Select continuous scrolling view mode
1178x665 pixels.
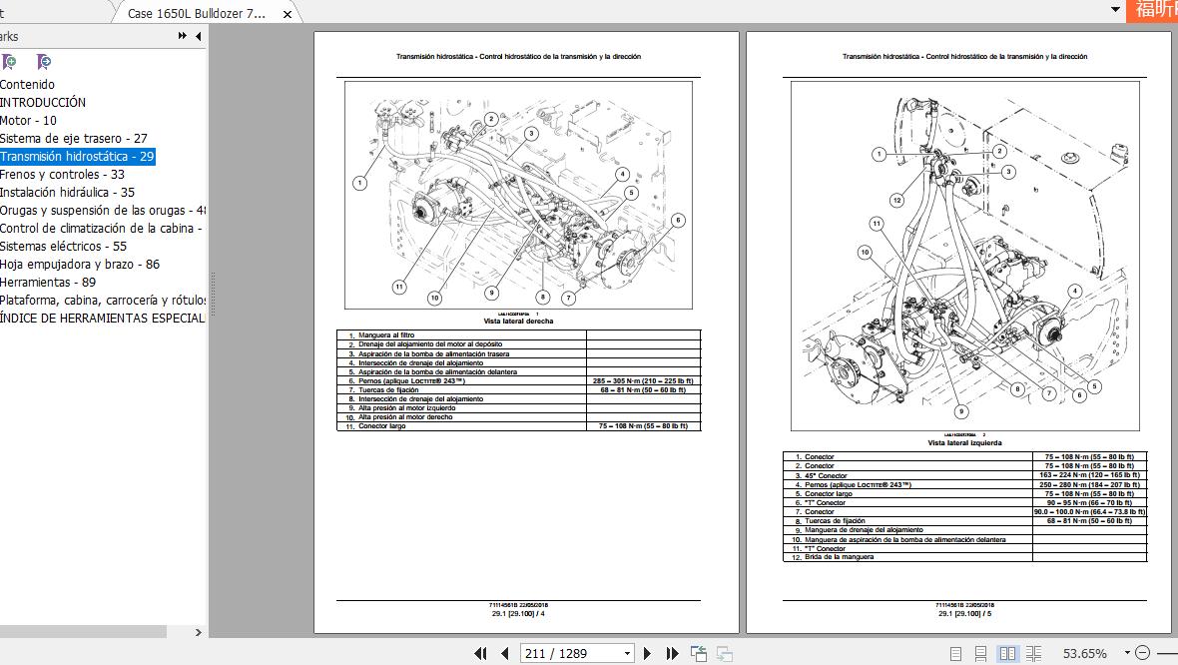pos(979,652)
